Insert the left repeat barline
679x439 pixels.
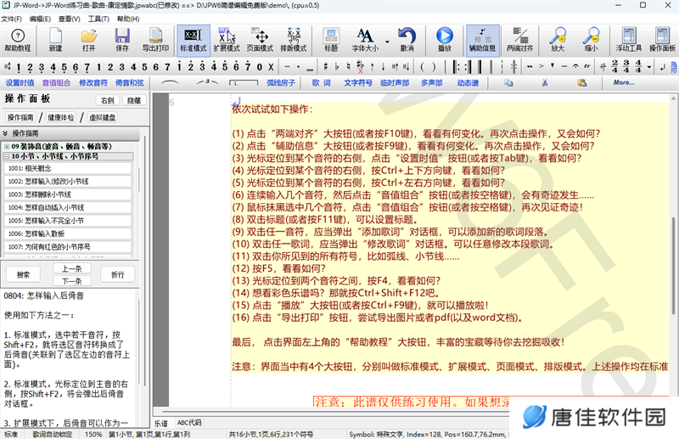tap(456, 67)
